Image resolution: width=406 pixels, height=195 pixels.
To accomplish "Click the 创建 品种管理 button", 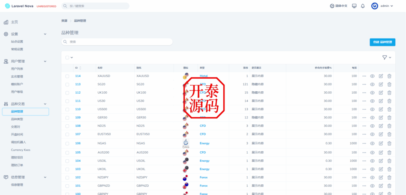I will click(x=383, y=42).
